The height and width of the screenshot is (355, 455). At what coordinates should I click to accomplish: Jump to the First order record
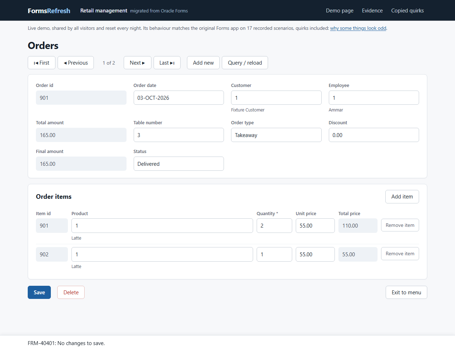tap(42, 63)
